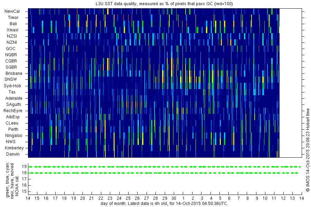Image resolution: width=311 pixels, height=207 pixels.
Task: Click day 12 on the day axis
Action: [283, 198]
